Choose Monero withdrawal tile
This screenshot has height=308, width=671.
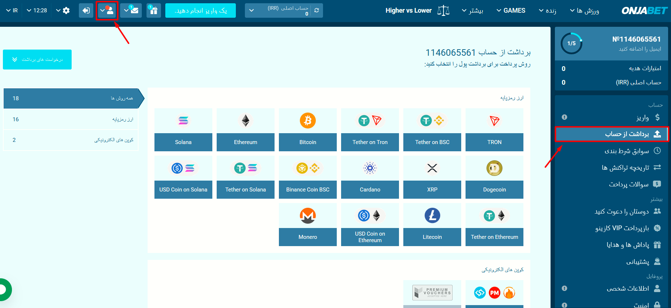[x=308, y=224]
